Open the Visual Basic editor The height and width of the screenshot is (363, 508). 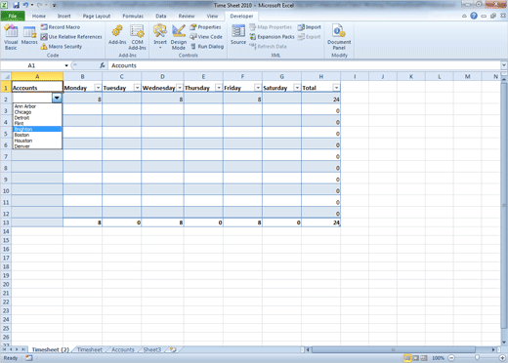tap(11, 37)
